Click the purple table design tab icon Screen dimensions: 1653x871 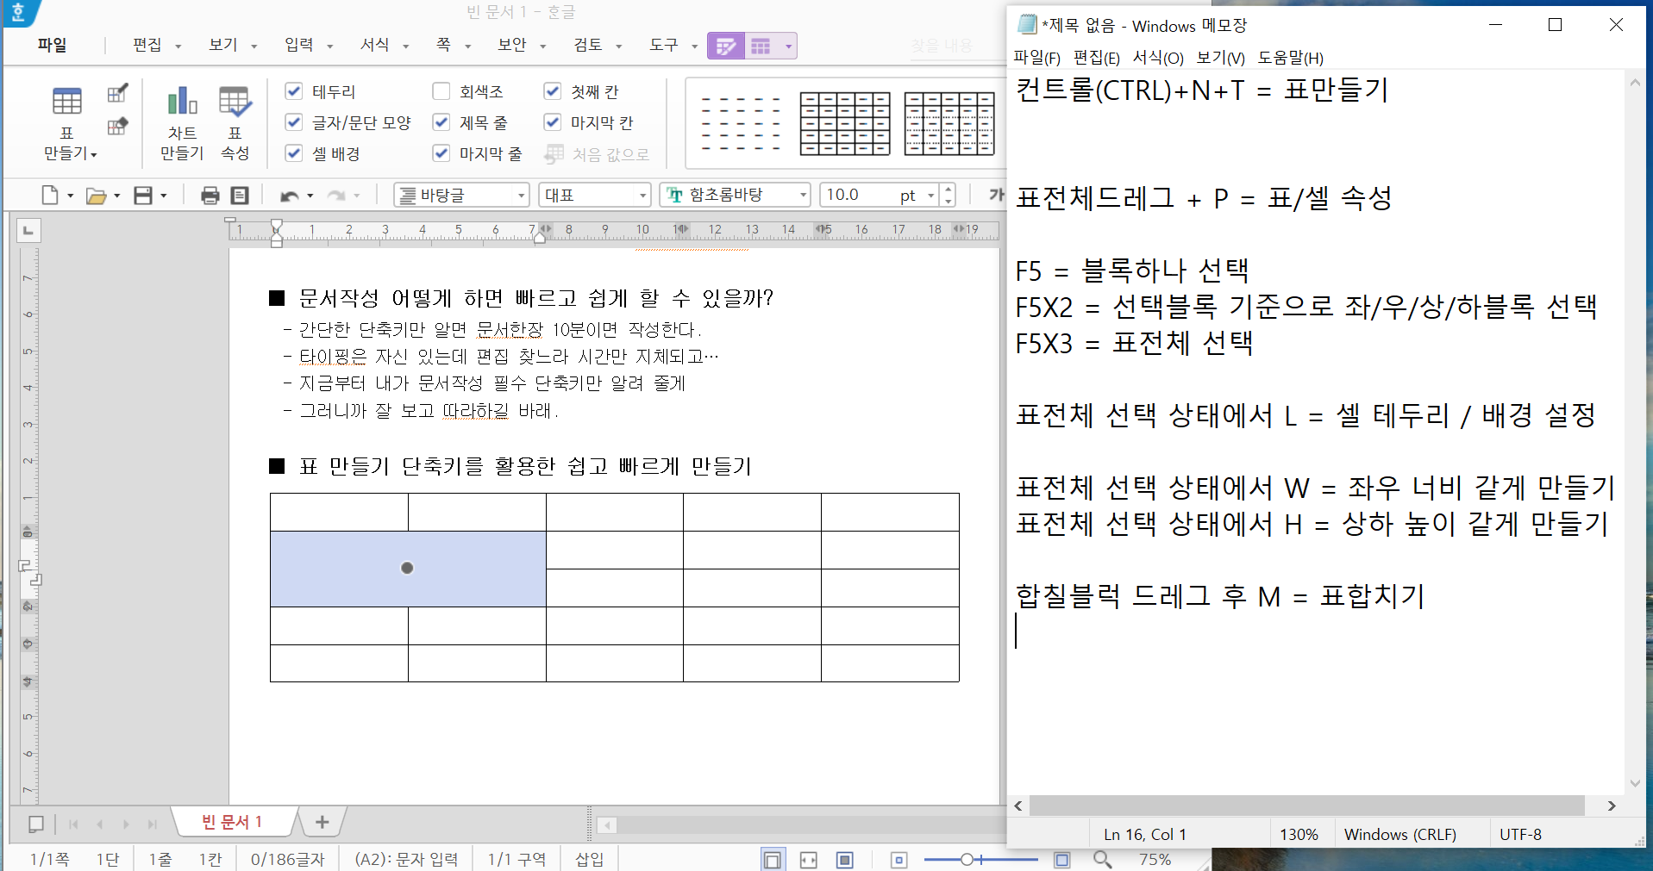[726, 46]
